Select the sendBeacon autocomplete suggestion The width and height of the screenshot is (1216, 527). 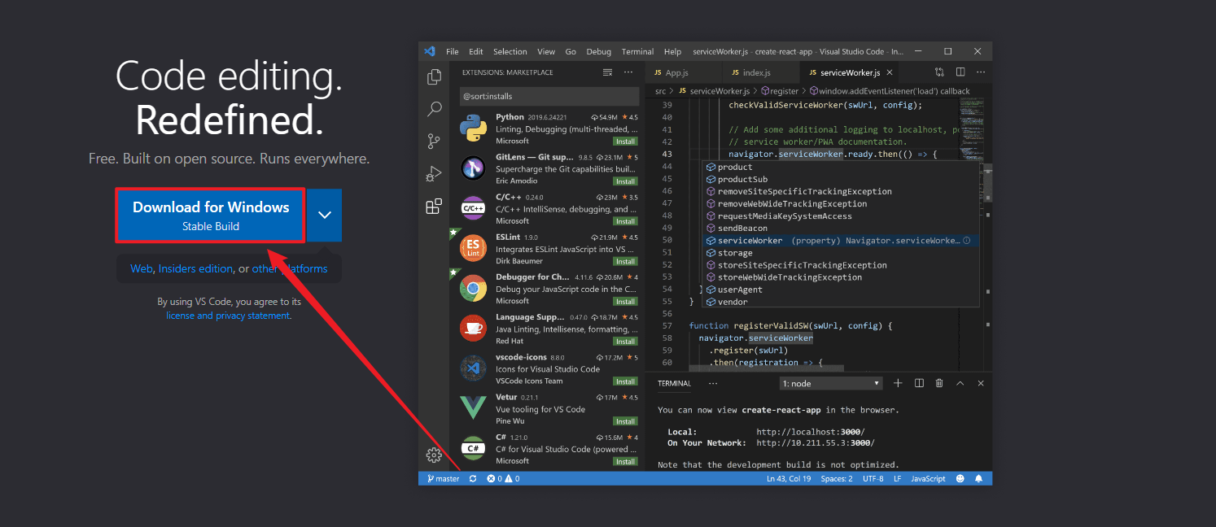click(742, 229)
